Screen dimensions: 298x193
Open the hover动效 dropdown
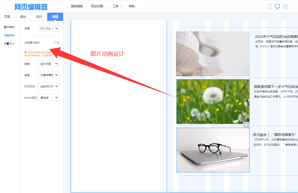click(49, 97)
